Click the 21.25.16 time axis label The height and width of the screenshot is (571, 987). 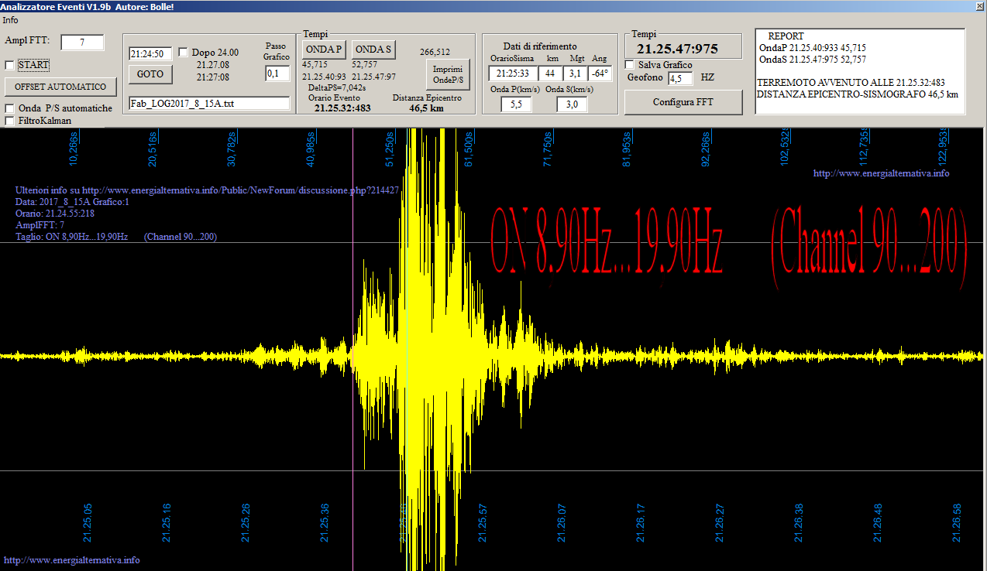(x=167, y=524)
